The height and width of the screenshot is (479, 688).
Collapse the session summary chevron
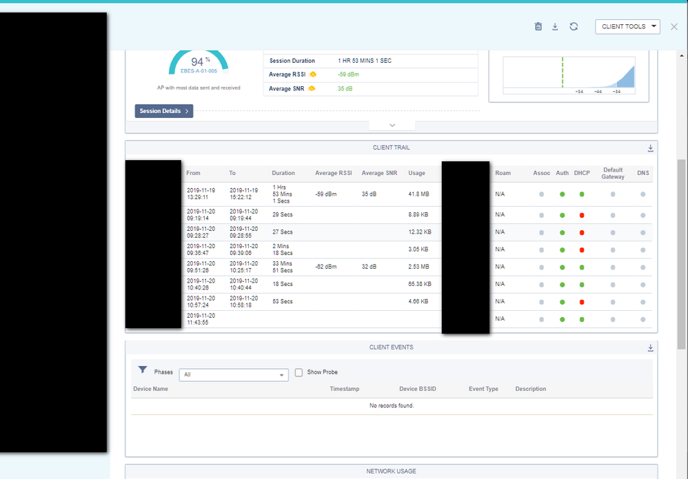(x=392, y=125)
